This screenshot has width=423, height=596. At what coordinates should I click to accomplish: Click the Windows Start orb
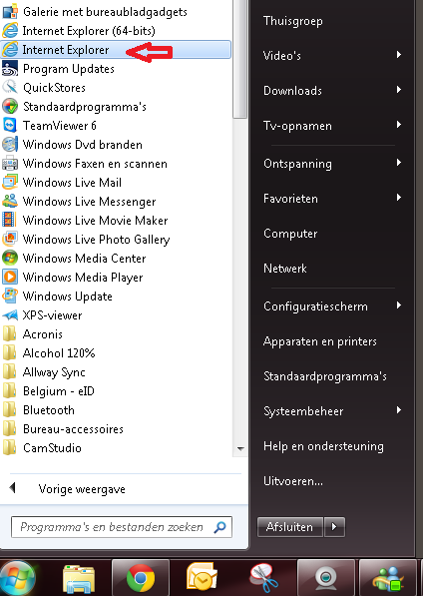[18, 578]
